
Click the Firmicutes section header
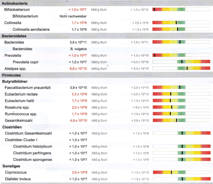pos(11,75)
